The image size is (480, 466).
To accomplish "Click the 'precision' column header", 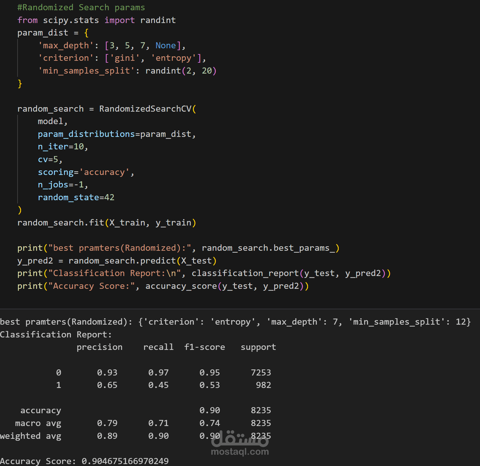I will [99, 347].
